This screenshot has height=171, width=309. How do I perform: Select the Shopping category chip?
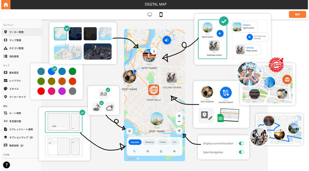(x=149, y=142)
